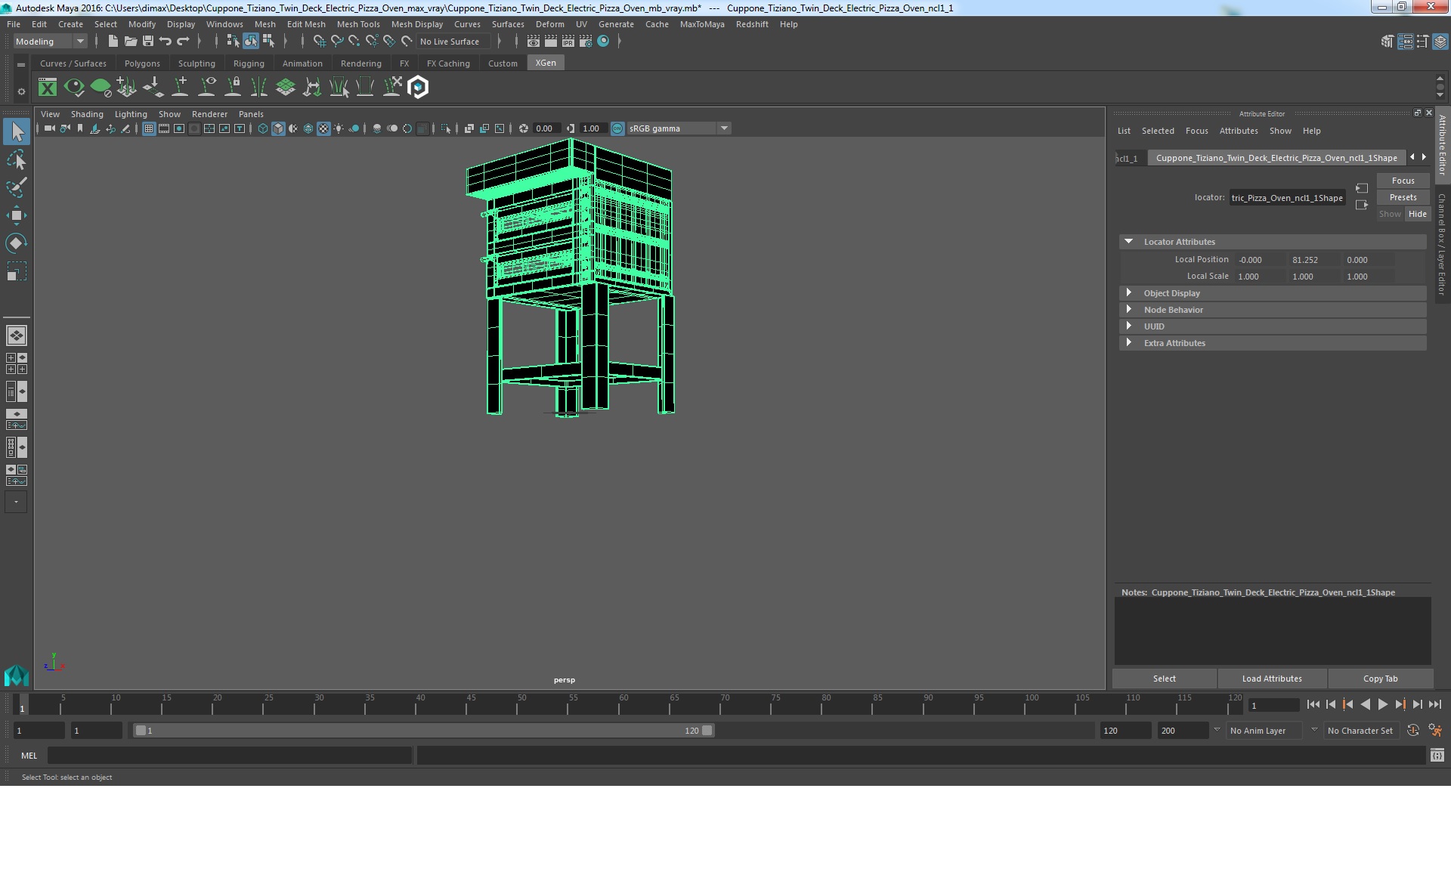The width and height of the screenshot is (1451, 875).
Task: Click the XGen green layered planes icon
Action: (286, 88)
